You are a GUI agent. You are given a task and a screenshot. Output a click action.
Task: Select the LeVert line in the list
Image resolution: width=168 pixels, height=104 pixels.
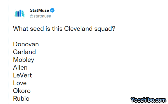coord(23,75)
